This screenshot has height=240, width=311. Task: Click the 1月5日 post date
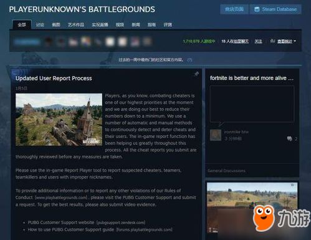(21, 89)
